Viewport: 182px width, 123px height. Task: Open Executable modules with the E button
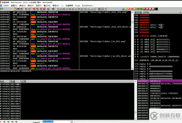pos(61,9)
